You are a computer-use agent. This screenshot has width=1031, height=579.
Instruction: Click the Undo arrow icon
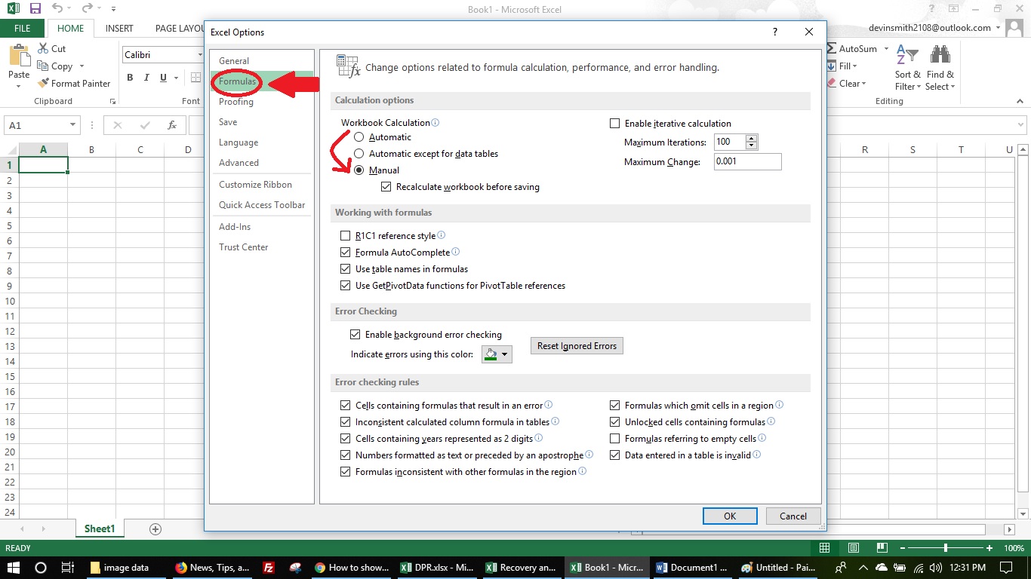[58, 8]
